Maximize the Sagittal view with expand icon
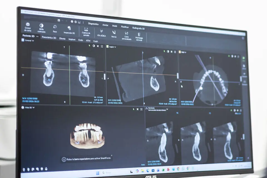The image size is (267, 178). click(x=175, y=52)
